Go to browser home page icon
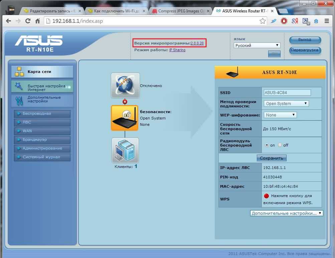Screen dimensions: 335x258 coord(38,21)
